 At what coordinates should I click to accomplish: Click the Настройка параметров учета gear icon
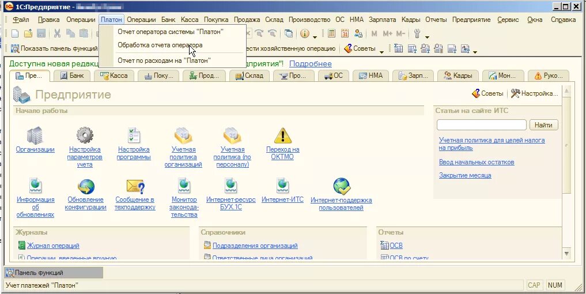tap(85, 135)
